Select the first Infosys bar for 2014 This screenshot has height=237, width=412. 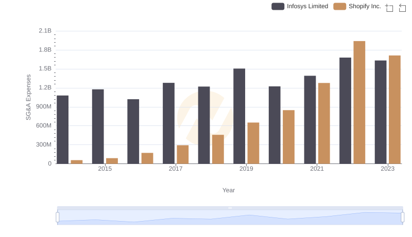(62, 130)
